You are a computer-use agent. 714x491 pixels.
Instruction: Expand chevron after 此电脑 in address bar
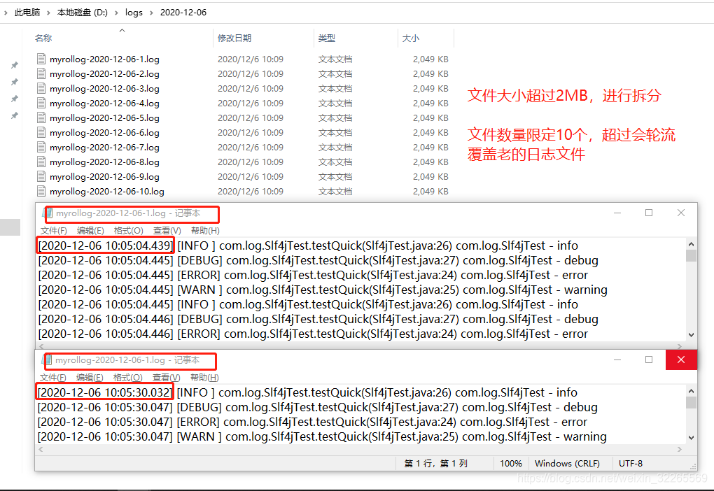coord(48,13)
